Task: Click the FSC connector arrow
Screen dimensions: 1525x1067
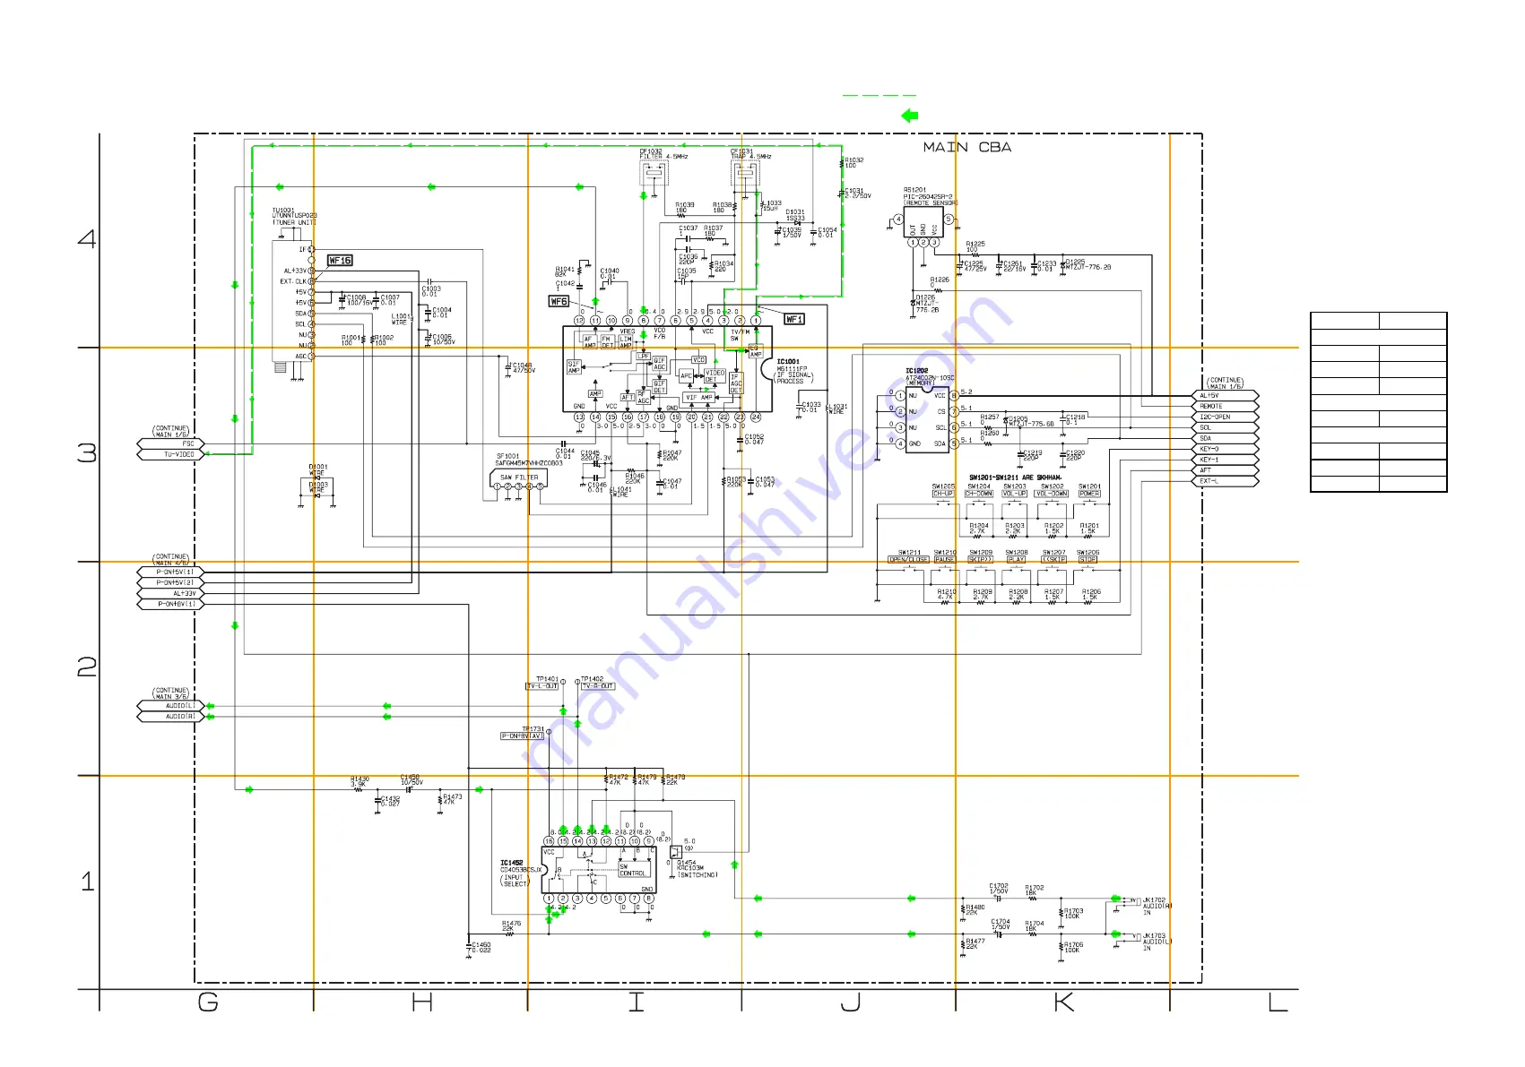Action: (x=171, y=443)
